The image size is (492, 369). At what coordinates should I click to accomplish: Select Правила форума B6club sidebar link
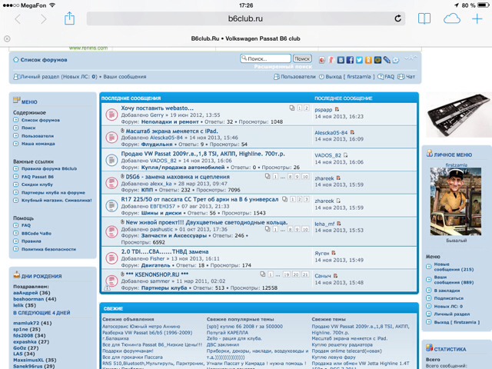[48, 168]
